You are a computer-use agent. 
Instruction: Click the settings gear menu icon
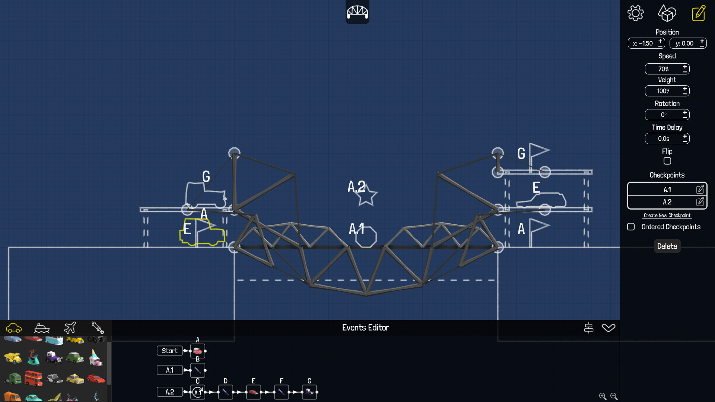[x=636, y=13]
